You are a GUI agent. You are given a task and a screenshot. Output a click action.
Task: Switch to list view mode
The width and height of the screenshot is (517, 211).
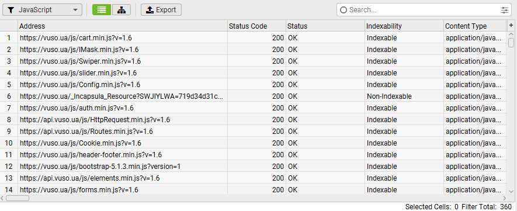point(102,10)
